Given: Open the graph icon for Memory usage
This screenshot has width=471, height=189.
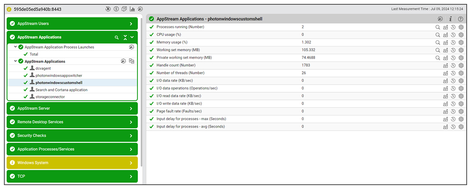Looking at the screenshot, I should pos(445,43).
